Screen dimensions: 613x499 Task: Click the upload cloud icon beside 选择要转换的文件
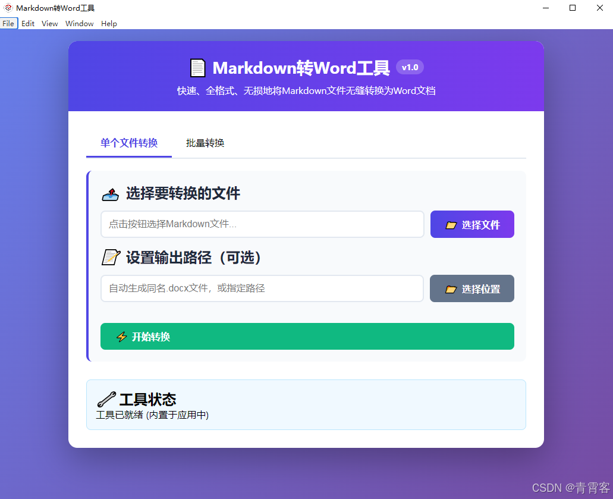coord(111,193)
